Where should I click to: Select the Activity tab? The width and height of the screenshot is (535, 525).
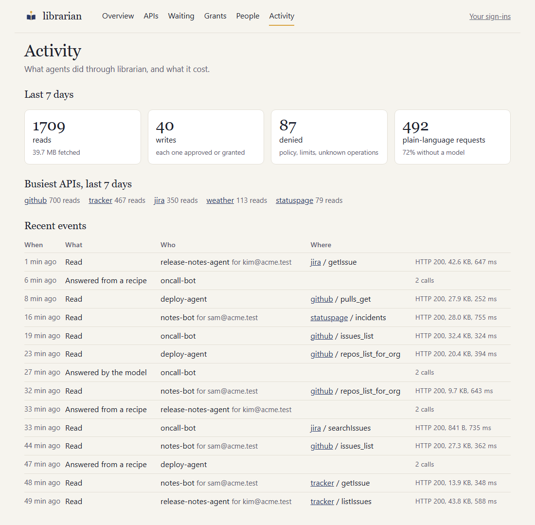pyautogui.click(x=282, y=16)
